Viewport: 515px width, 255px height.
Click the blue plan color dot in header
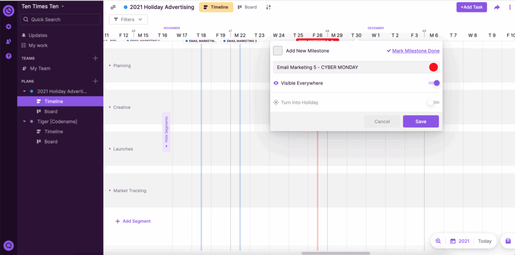tap(125, 7)
